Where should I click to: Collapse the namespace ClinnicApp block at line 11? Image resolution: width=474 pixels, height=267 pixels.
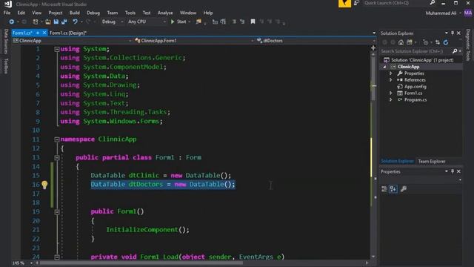point(57,139)
